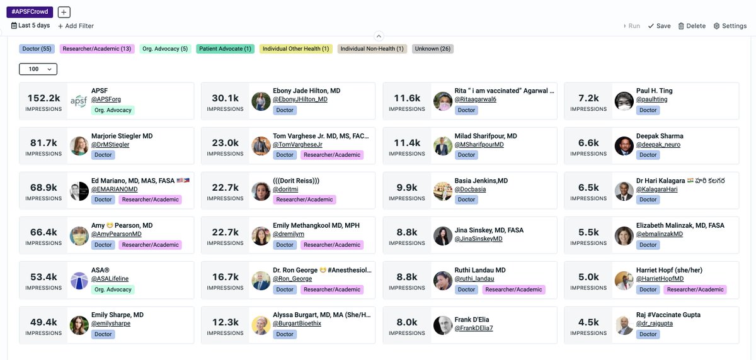Open the @EMARIANOMD handle
This screenshot has height=360, width=756.
(115, 189)
